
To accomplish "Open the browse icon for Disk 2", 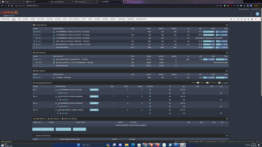I will [x=34, y=35].
